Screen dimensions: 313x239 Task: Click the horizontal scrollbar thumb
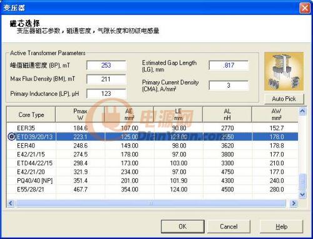[151, 203]
